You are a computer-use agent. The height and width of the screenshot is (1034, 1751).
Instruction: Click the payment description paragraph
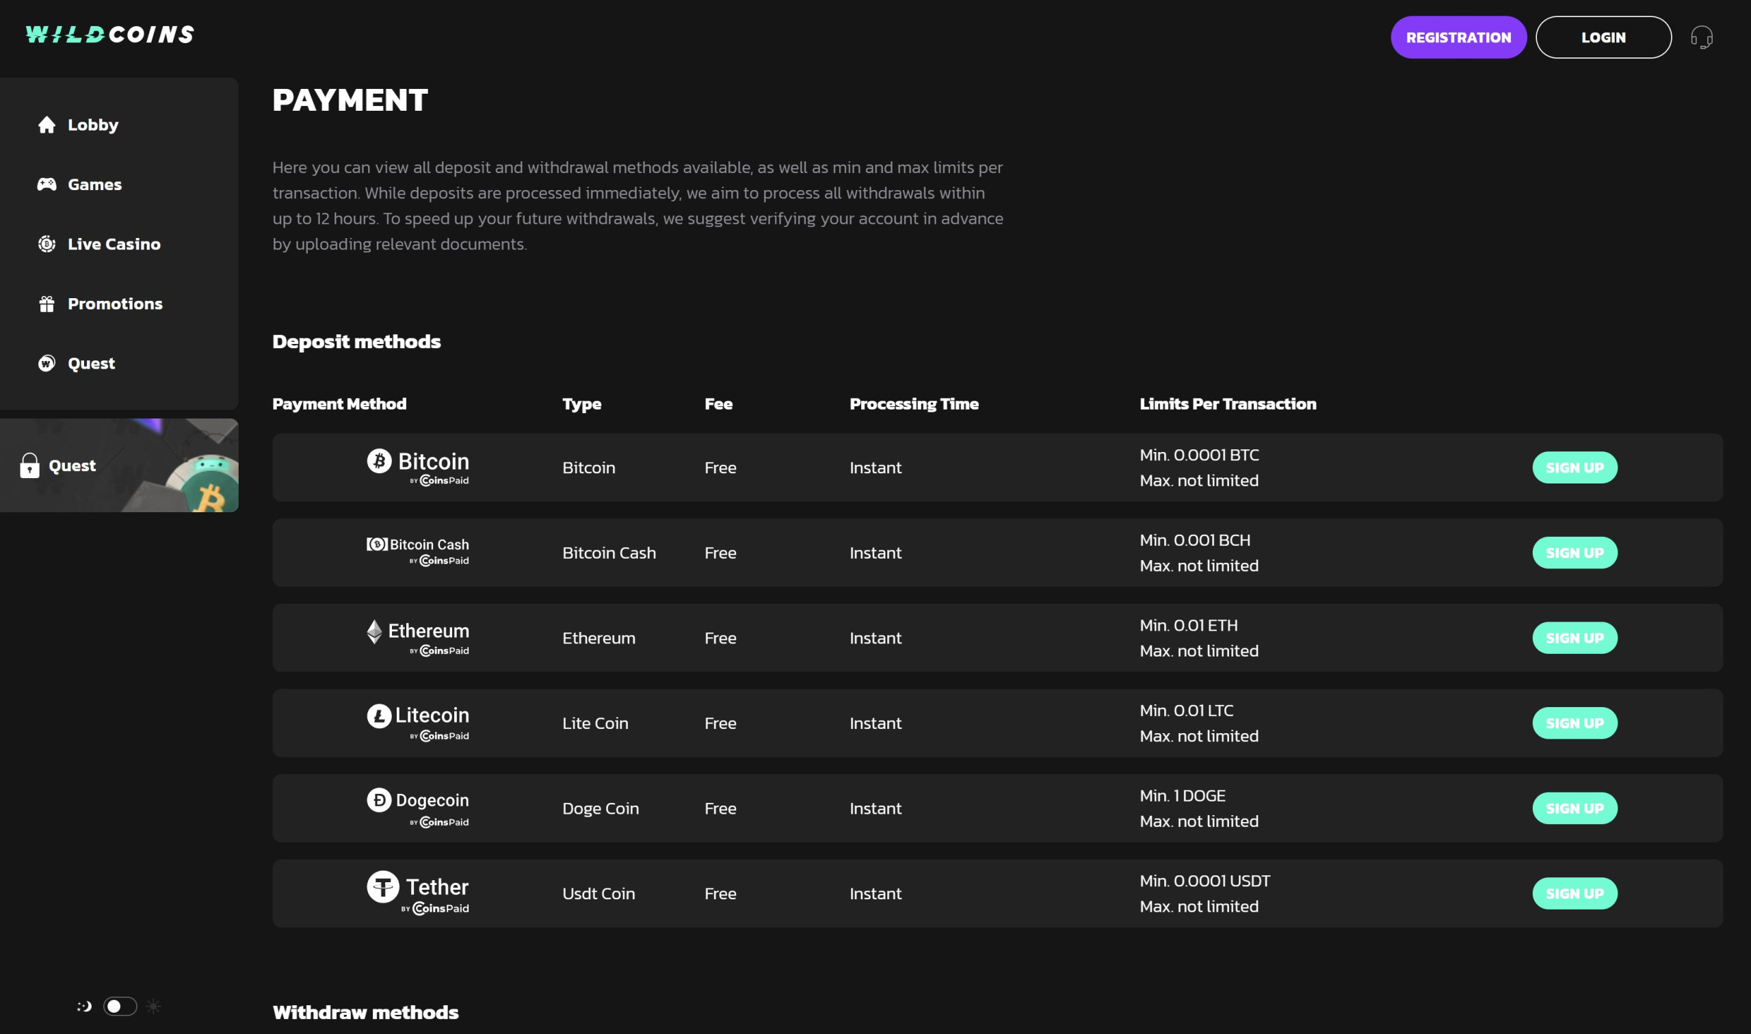pyautogui.click(x=637, y=206)
